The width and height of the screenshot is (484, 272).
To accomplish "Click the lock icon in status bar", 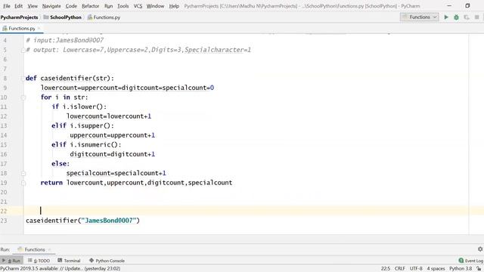I will [x=479, y=269].
